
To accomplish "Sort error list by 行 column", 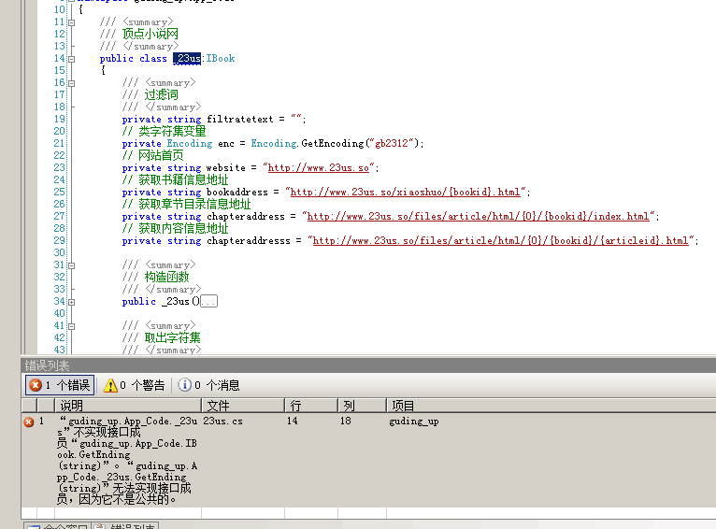I will click(311, 406).
